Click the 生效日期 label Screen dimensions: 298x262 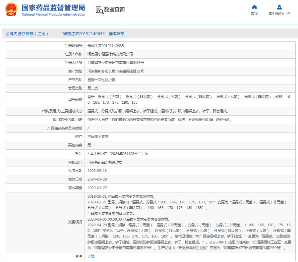(x=75, y=179)
